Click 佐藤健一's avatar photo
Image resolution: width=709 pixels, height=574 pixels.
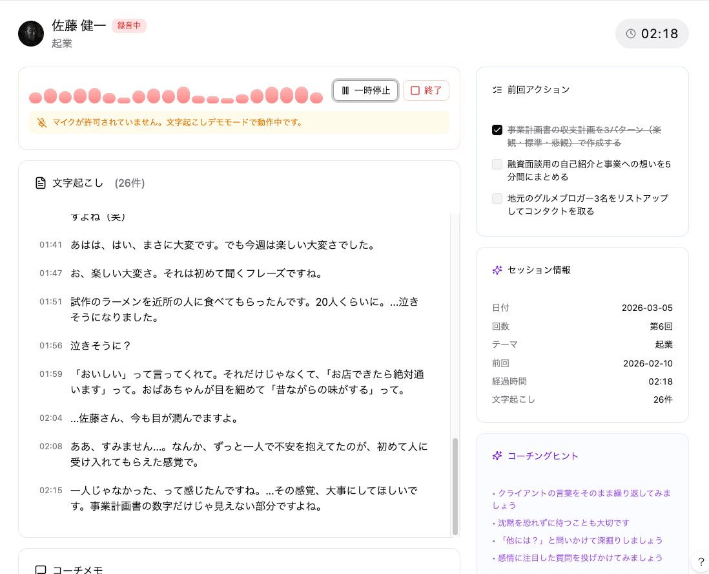click(30, 33)
